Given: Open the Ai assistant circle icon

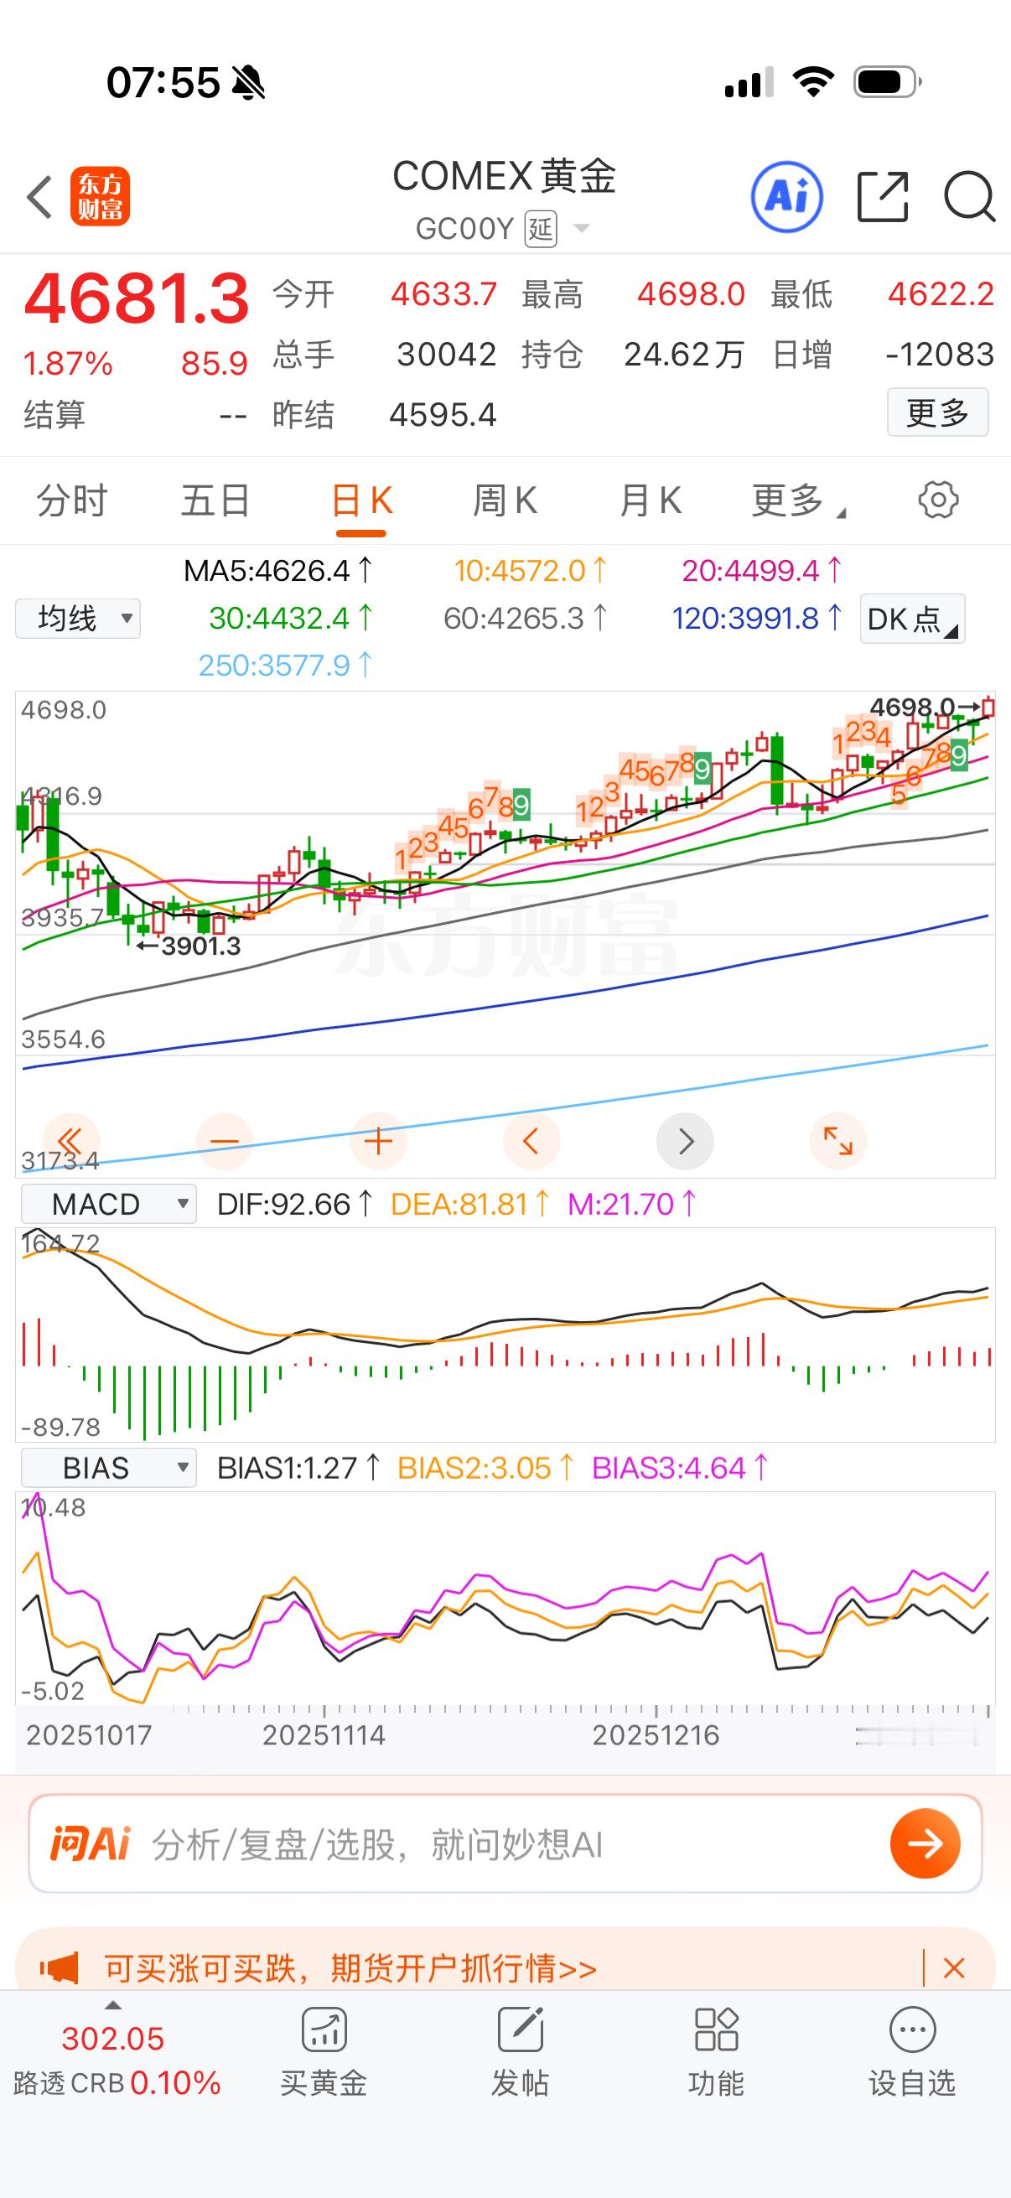Looking at the screenshot, I should coord(786,197).
